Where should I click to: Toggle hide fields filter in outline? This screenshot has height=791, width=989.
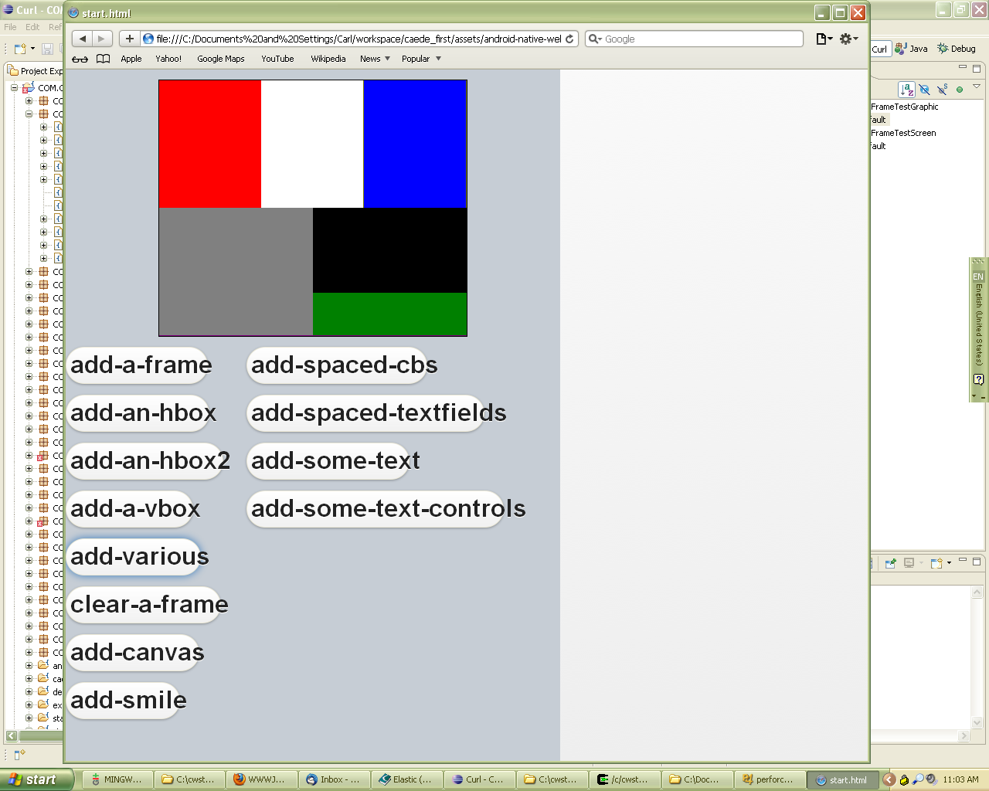[x=924, y=90]
